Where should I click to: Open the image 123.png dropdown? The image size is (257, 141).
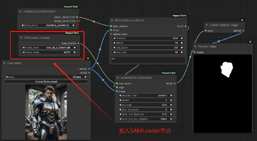(46, 77)
